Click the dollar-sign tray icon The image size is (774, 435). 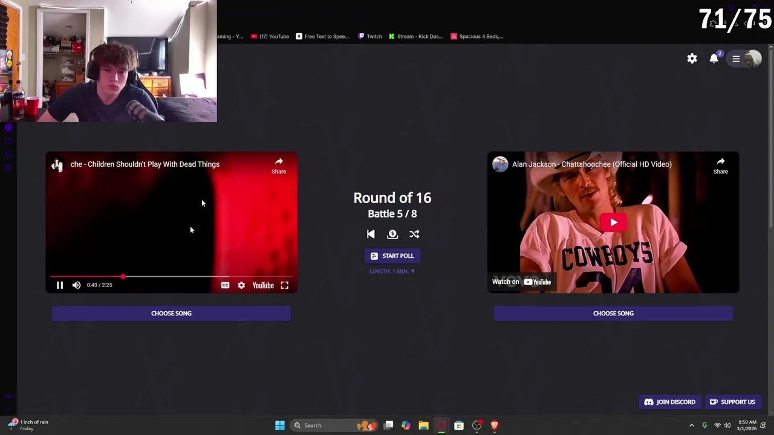click(x=392, y=234)
